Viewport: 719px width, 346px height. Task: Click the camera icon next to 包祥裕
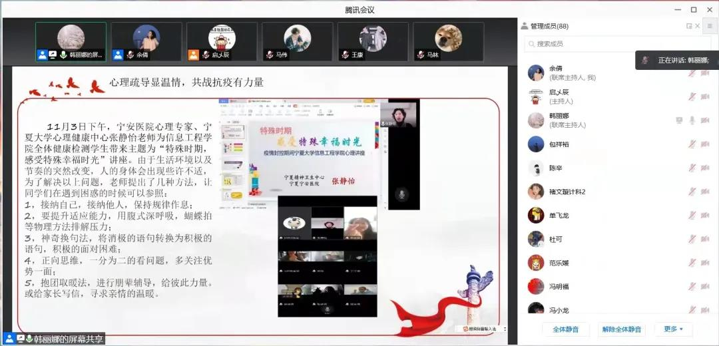(x=705, y=144)
